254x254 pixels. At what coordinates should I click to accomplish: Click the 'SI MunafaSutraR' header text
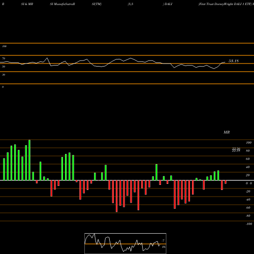(x=62, y=4)
